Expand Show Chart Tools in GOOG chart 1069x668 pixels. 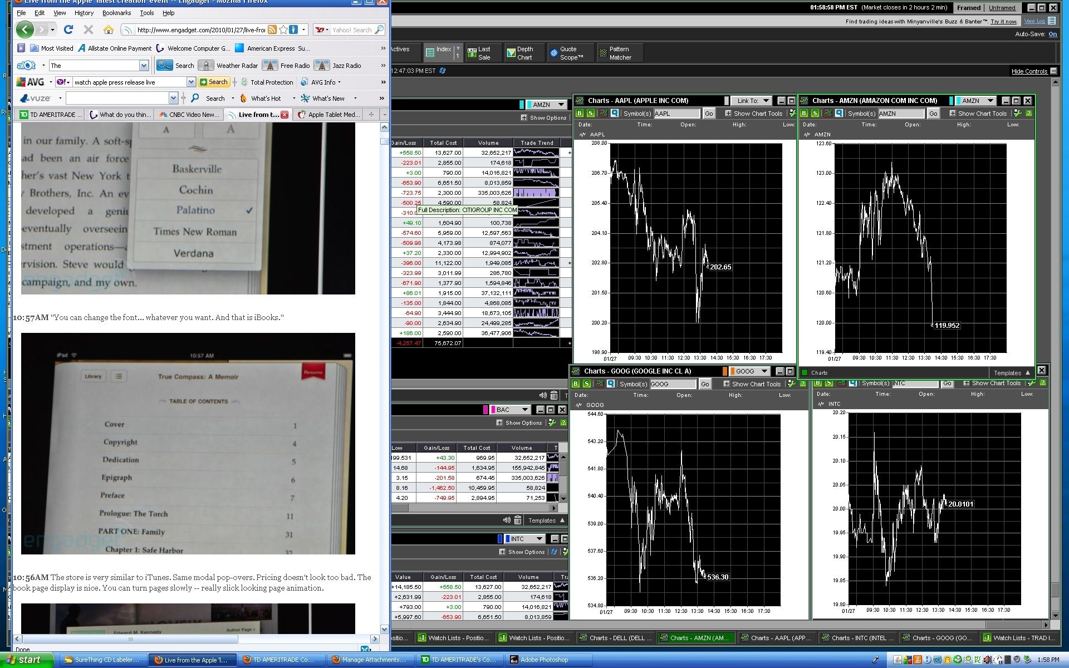752,384
